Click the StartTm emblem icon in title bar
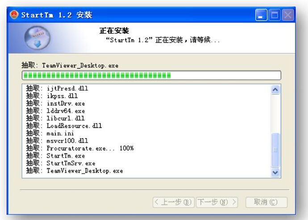 (x=15, y=15)
